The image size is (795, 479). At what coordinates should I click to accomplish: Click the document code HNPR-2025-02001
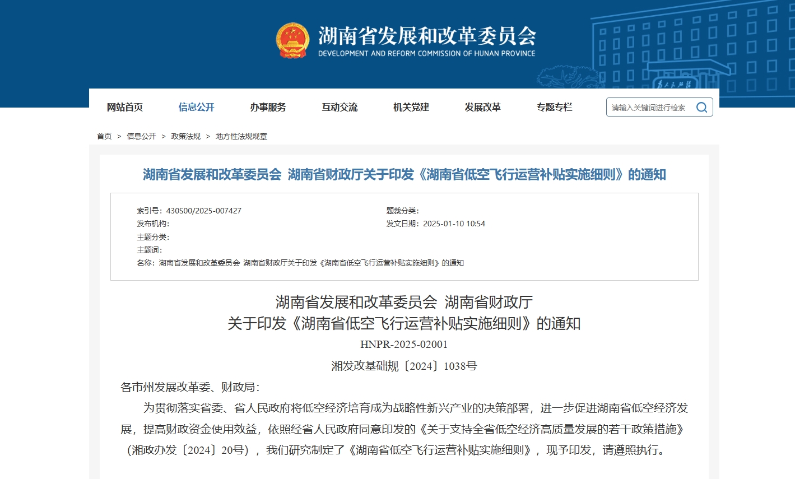(404, 345)
